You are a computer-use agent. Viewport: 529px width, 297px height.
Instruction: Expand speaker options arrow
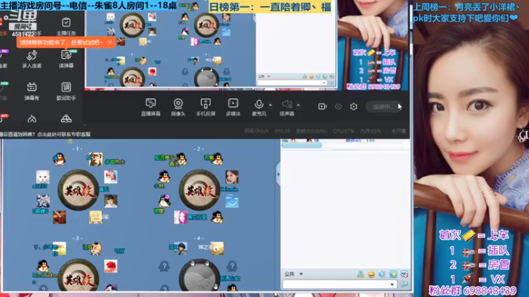point(298,105)
